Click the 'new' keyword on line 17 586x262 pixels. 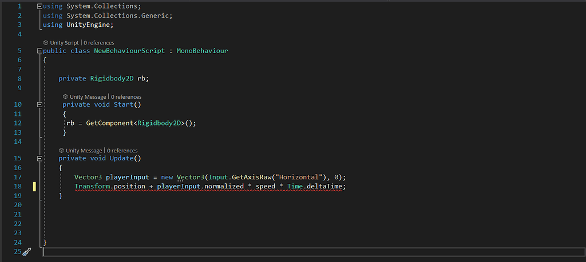tap(167, 177)
